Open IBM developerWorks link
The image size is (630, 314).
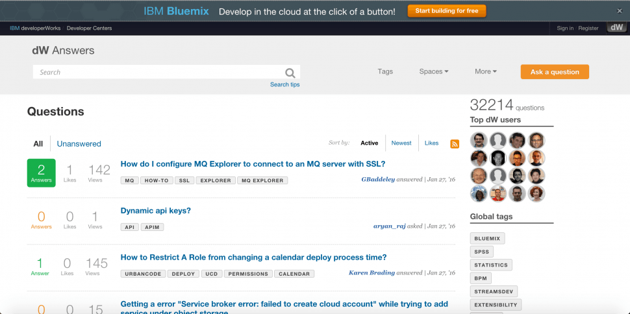[35, 28]
